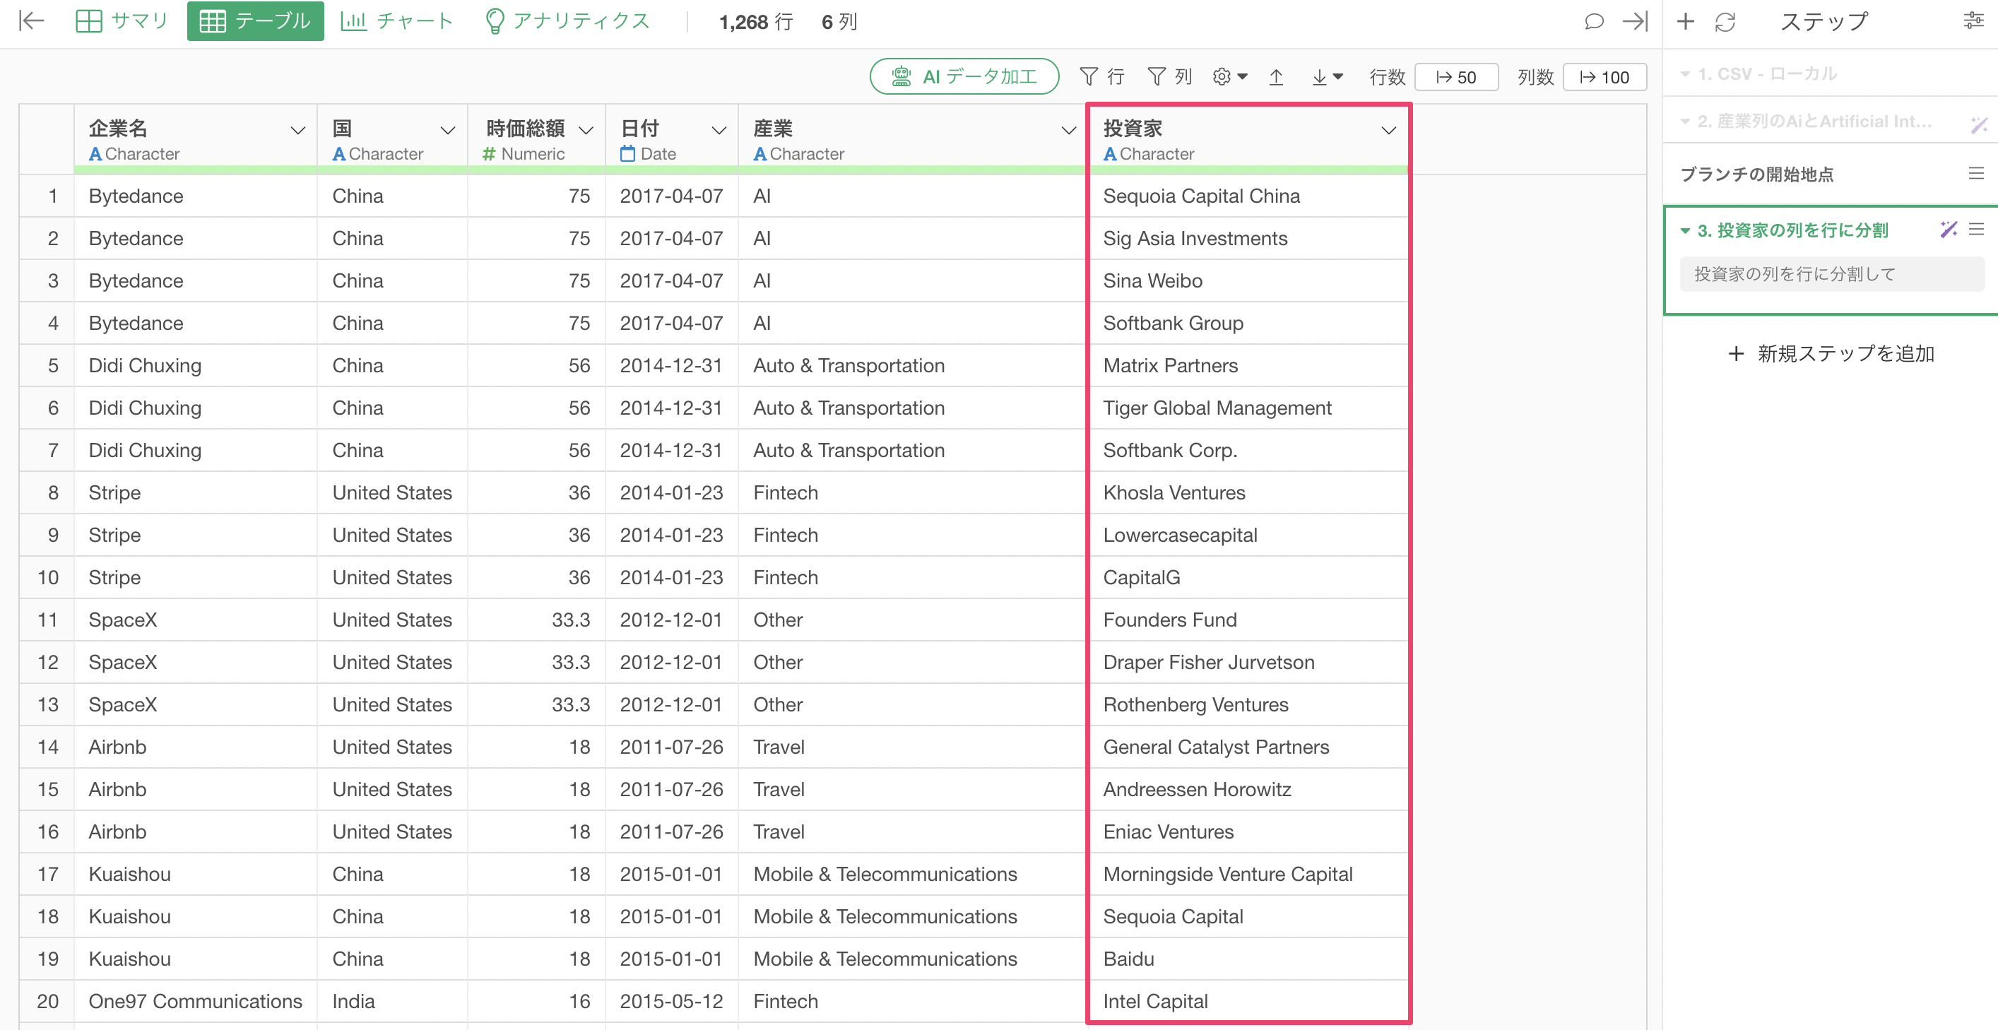This screenshot has height=1030, width=1998.
Task: Collapse step 3. 投資家の列を行に分割
Action: [1684, 230]
